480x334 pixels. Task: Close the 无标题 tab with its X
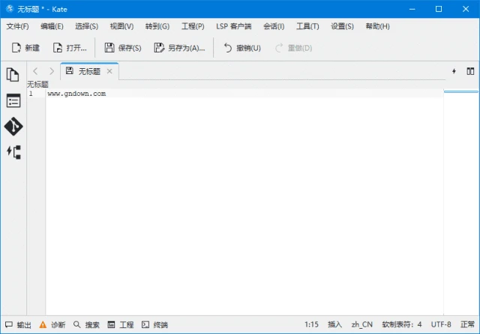[109, 71]
